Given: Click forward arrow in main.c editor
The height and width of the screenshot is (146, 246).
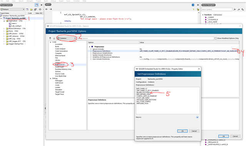Looking at the screenshot, I should click(51, 9).
